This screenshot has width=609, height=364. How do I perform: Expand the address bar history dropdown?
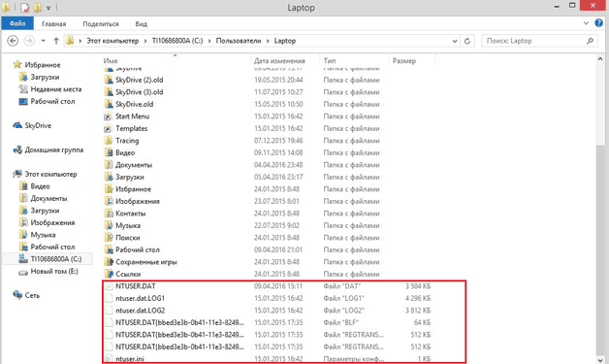tap(455, 41)
